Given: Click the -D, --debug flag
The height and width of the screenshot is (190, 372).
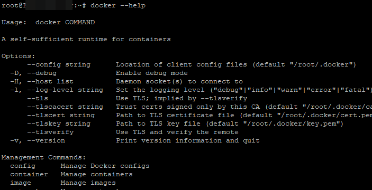Looking at the screenshot, I should 33,73.
